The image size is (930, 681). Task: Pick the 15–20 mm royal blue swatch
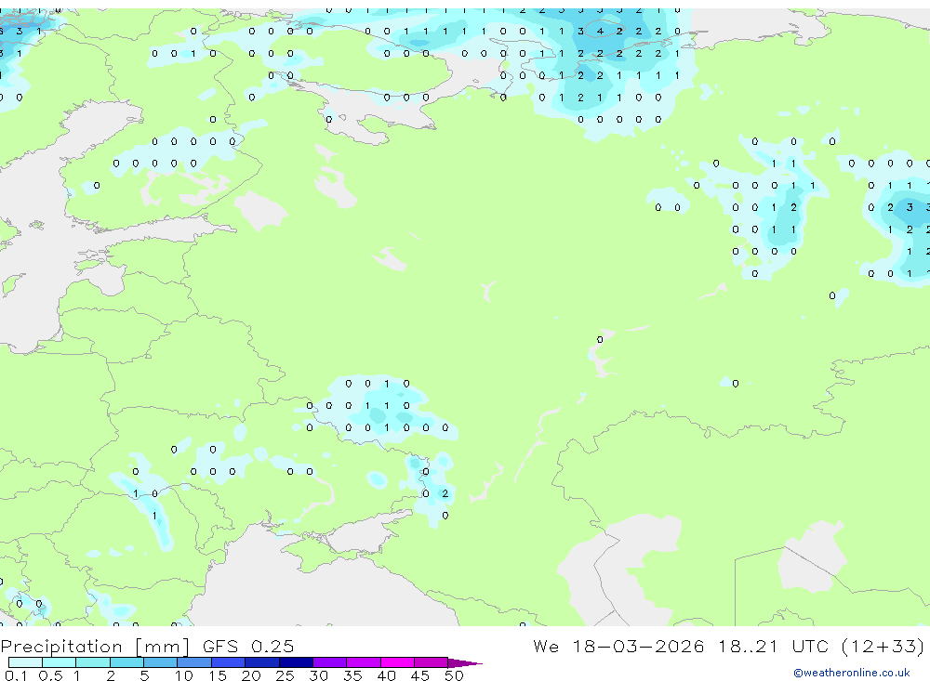pyautogui.click(x=229, y=662)
